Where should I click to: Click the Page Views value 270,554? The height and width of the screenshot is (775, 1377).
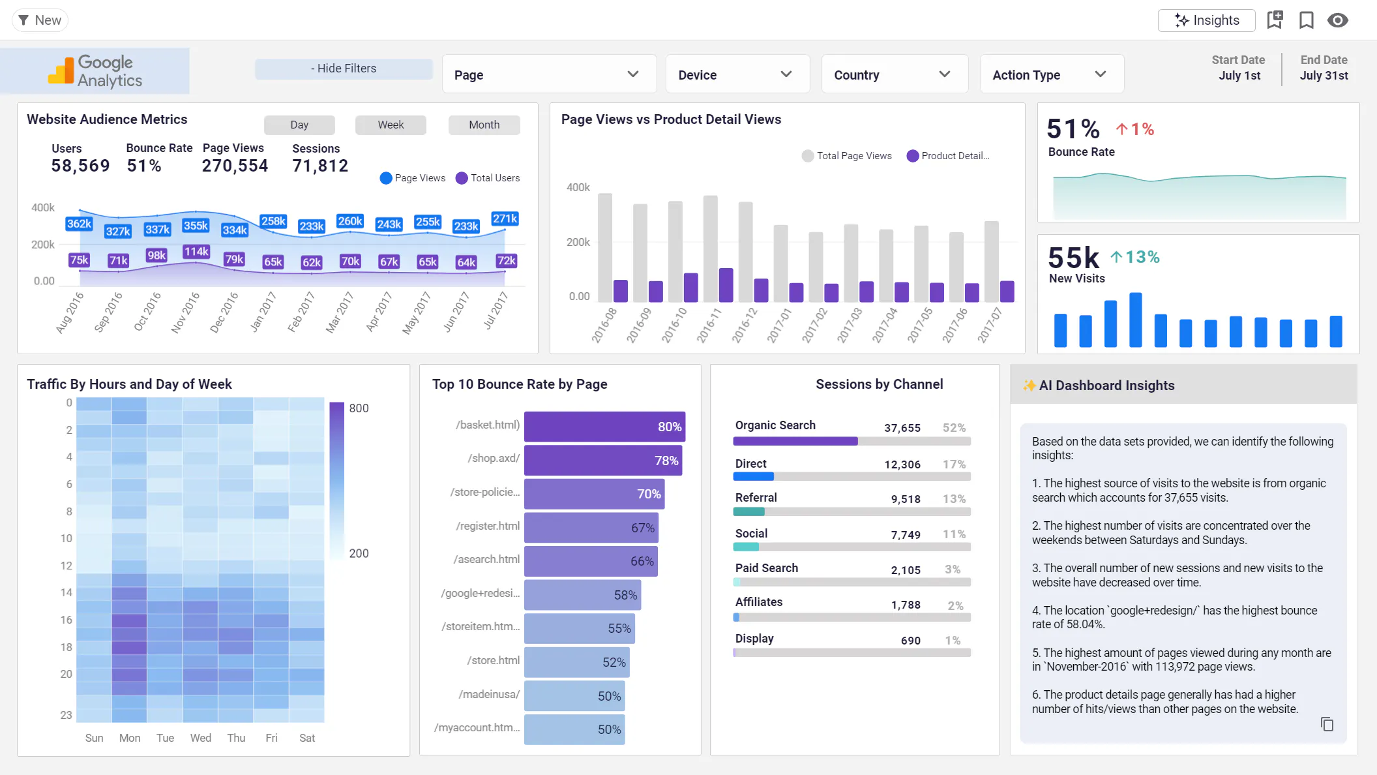click(235, 166)
